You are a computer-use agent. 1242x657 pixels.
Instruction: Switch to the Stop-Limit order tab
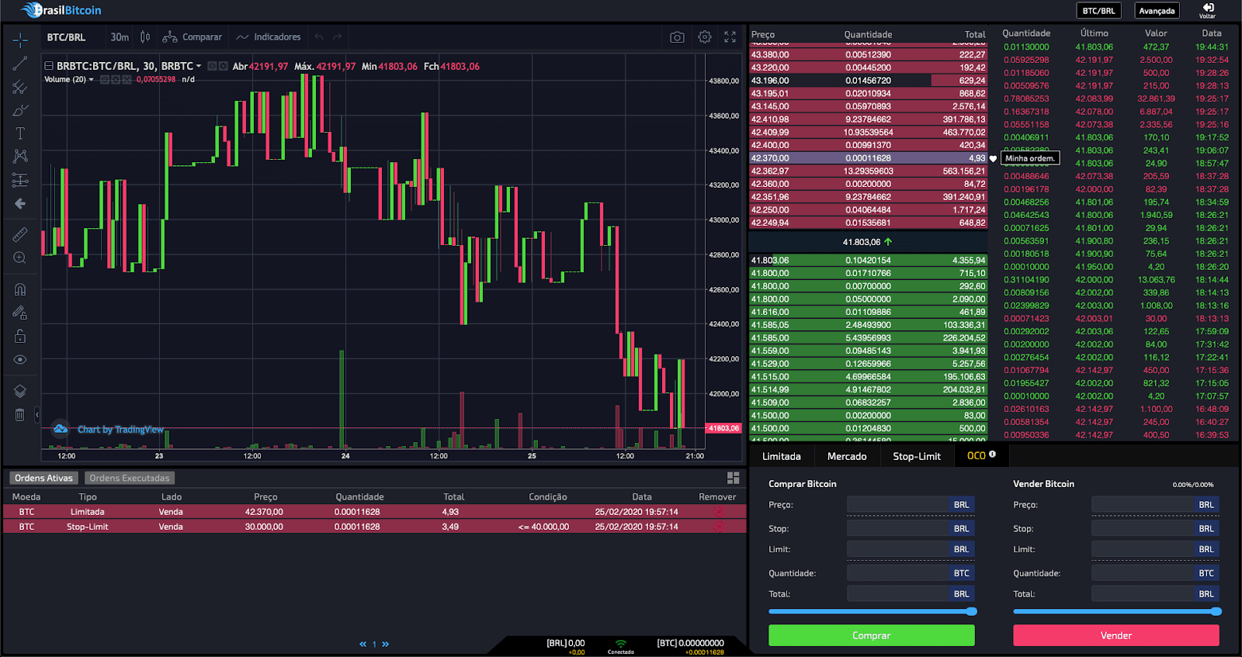click(916, 456)
